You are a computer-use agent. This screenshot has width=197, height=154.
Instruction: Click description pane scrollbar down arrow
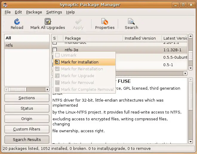coord(191,142)
